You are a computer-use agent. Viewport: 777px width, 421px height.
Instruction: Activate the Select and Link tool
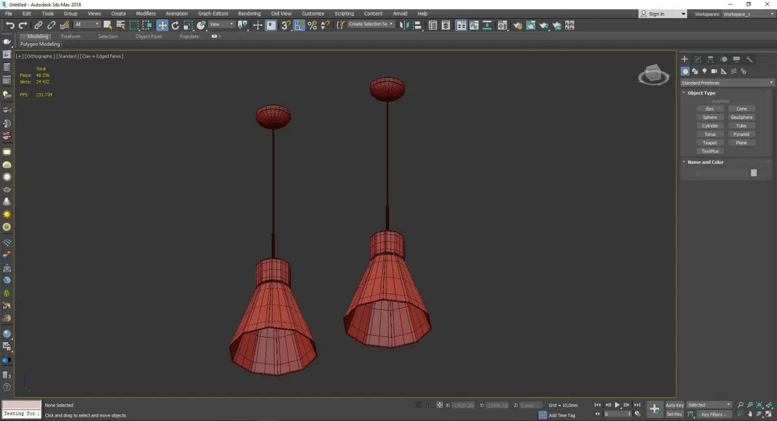point(39,25)
